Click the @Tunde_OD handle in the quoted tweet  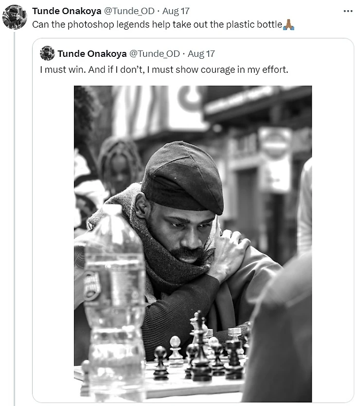(x=154, y=53)
